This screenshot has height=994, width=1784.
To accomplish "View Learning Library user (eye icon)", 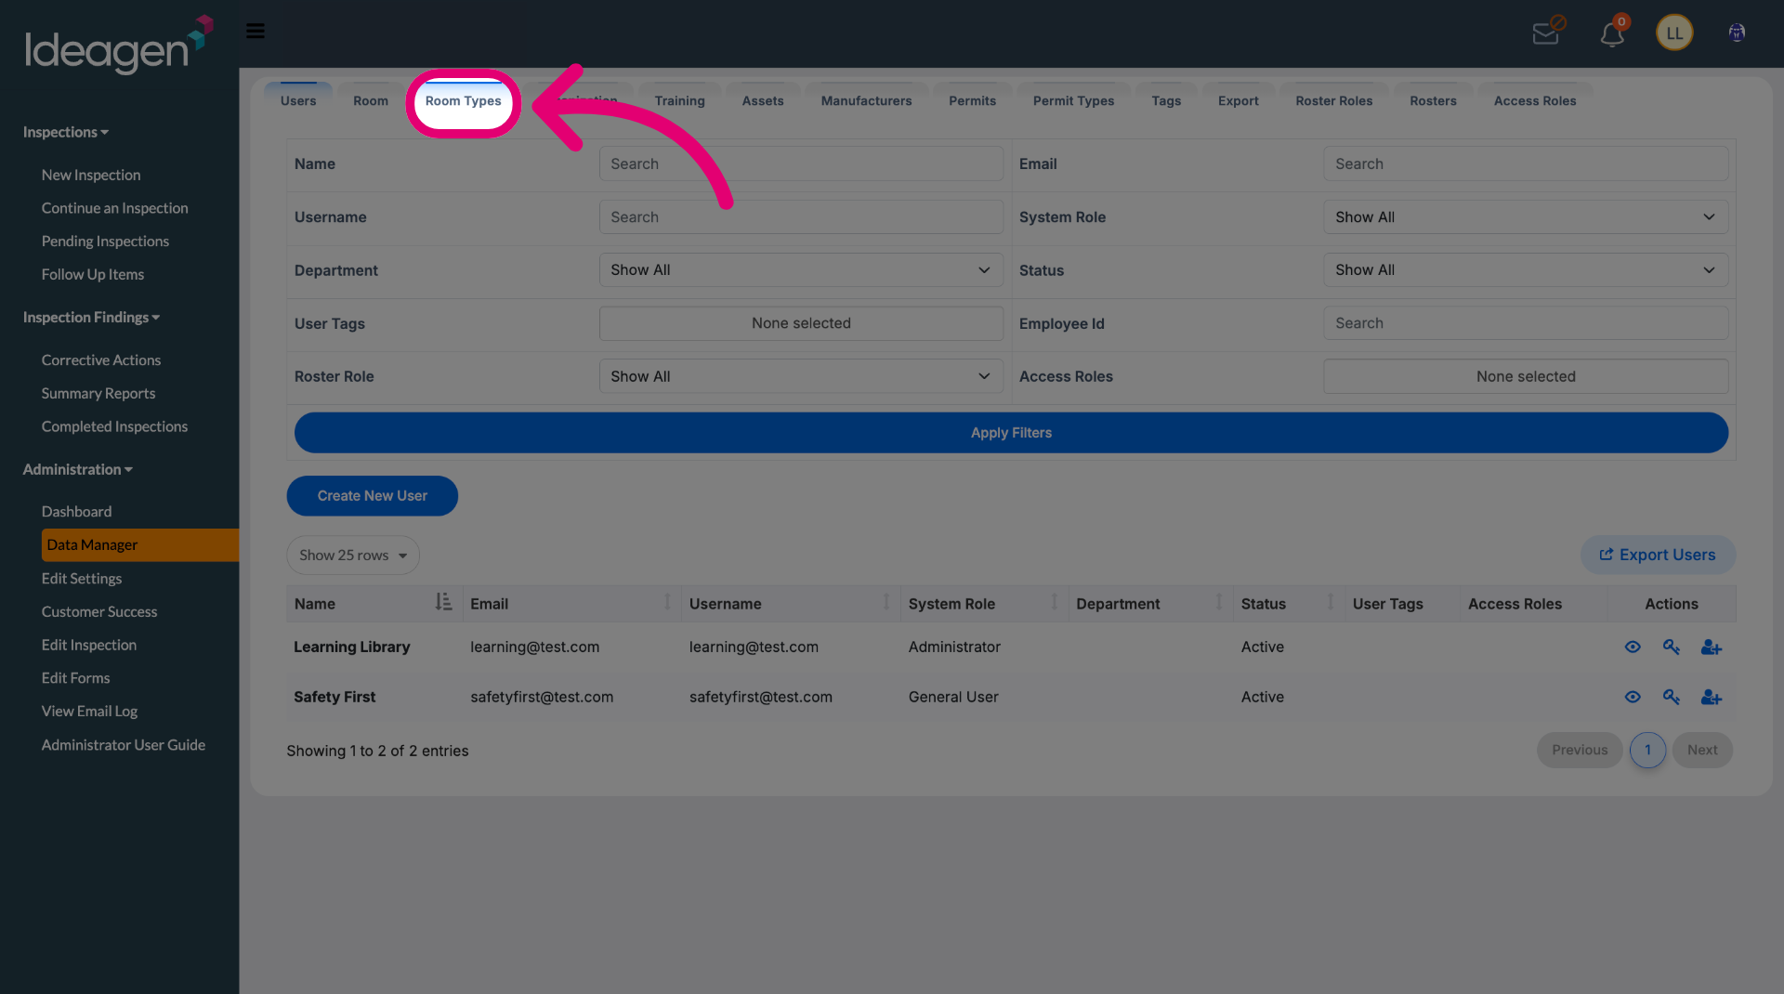I will [1633, 647].
